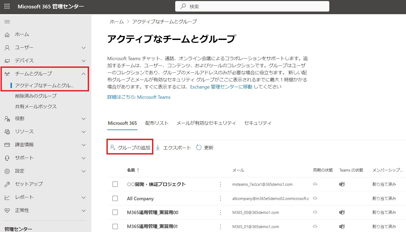
Task: Click the Support headset icon
Action: coord(7,158)
